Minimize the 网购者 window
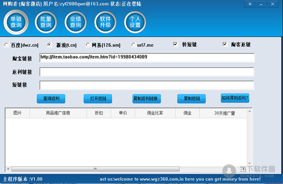 (261, 4)
